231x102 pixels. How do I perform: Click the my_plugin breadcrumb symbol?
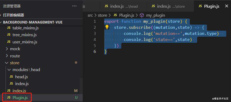coord(156,15)
